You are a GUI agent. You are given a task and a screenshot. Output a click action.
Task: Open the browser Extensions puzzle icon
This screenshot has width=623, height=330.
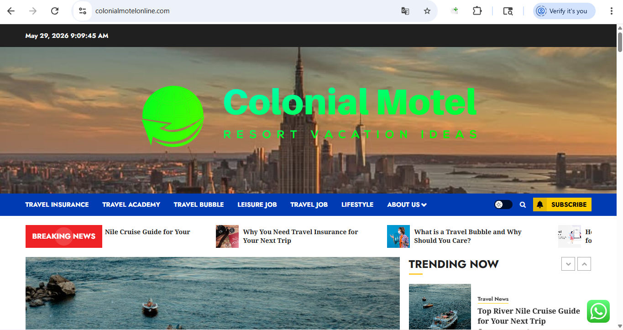click(477, 11)
